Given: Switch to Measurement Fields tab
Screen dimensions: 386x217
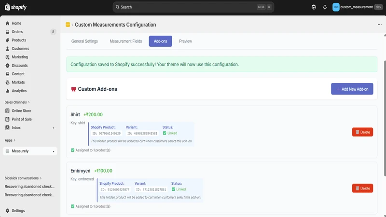Looking at the screenshot, I should (x=126, y=41).
